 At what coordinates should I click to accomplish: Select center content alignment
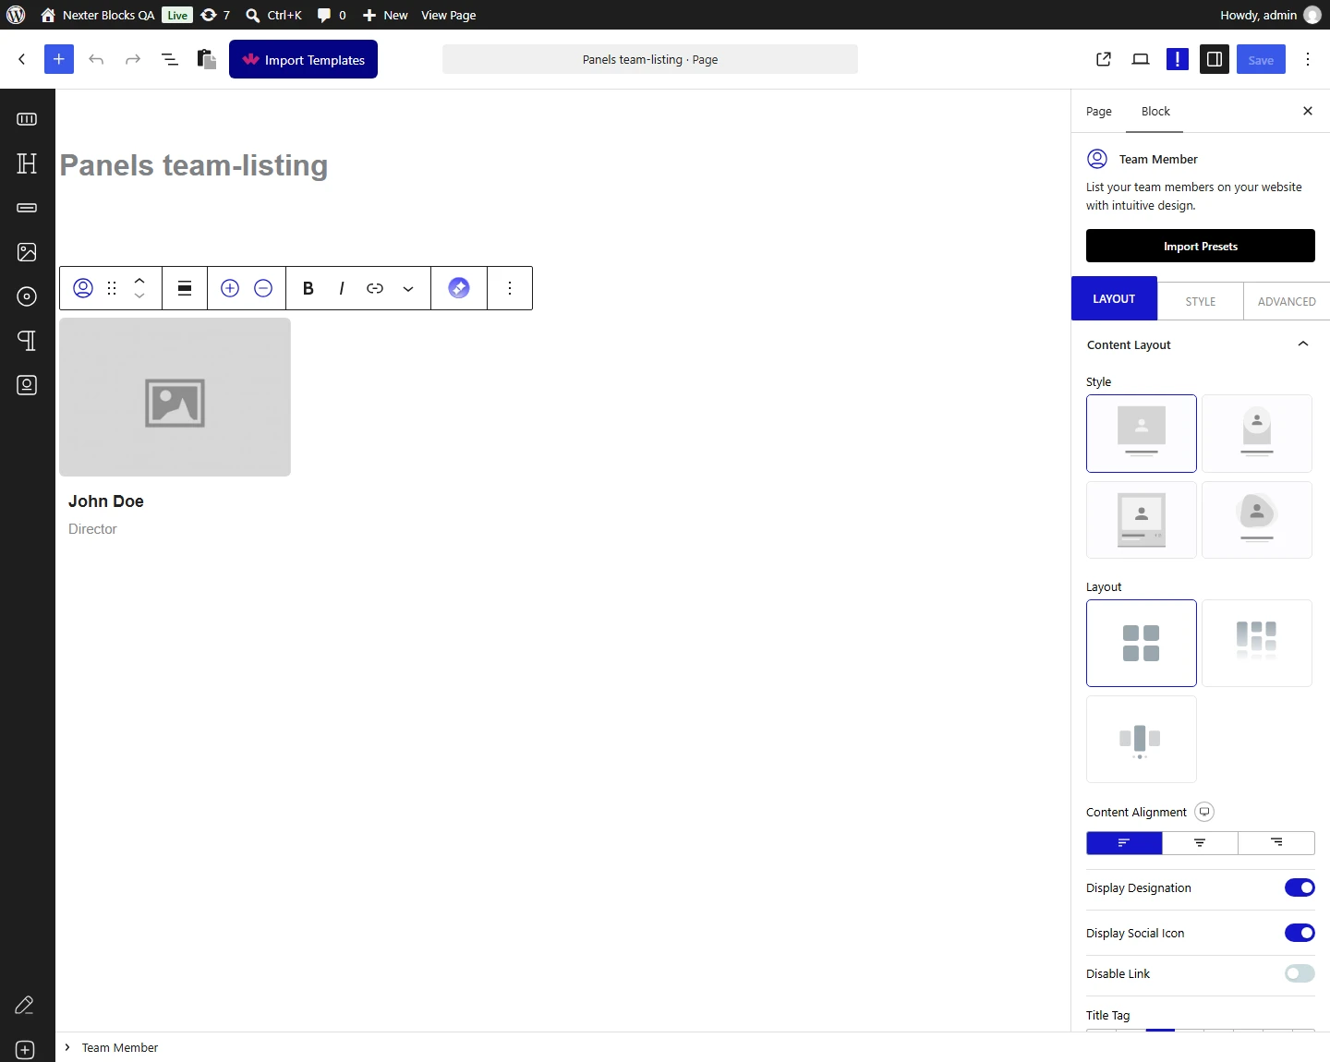1200,842
